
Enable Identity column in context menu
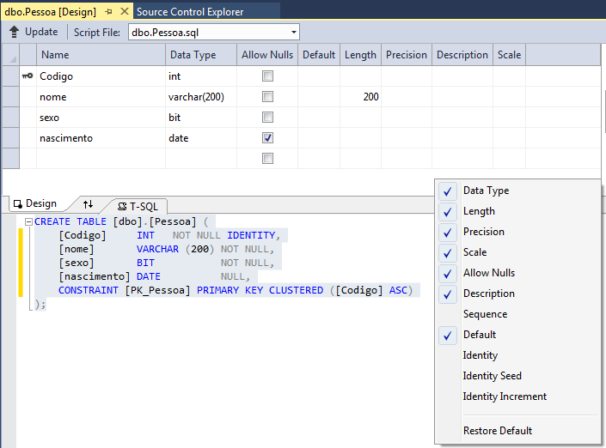(x=480, y=355)
